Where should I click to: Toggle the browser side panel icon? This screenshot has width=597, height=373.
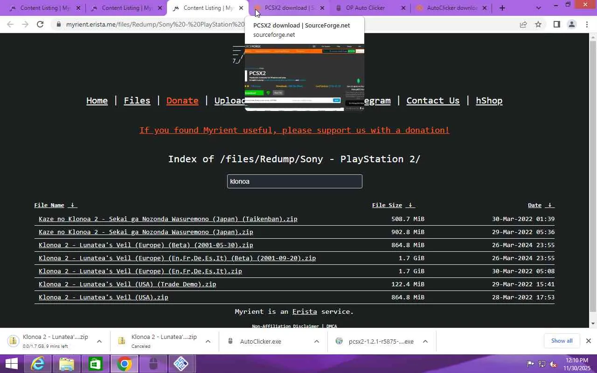pyautogui.click(x=556, y=24)
